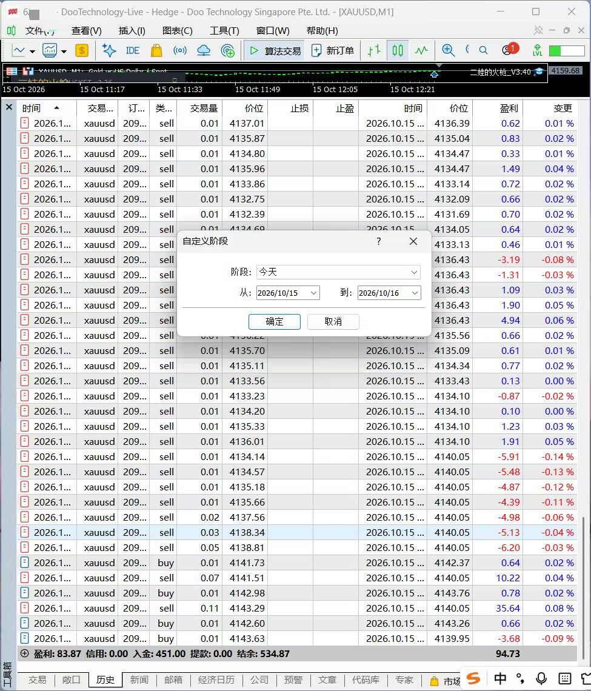Image resolution: width=591 pixels, height=691 pixels.
Task: Switch to the 预警 alerts tab
Action: point(293,679)
